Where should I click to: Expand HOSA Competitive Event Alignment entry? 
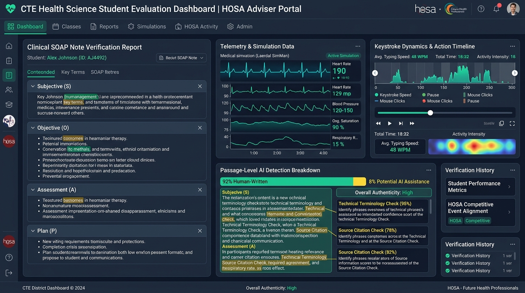480,212
